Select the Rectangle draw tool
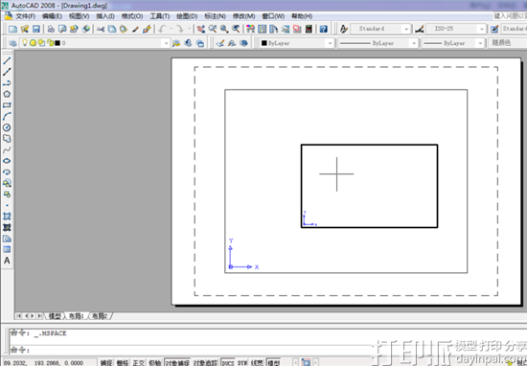 tap(7, 105)
